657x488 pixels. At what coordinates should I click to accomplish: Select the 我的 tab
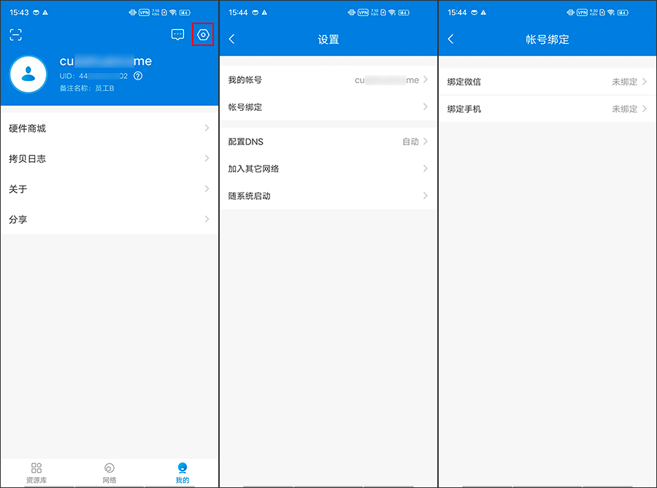182,471
